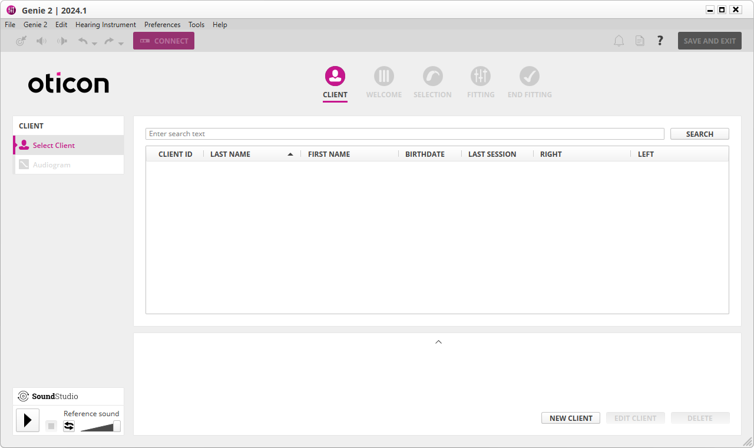Screen dimensions: 754x448
Task: Click the session notes document icon
Action: point(640,41)
